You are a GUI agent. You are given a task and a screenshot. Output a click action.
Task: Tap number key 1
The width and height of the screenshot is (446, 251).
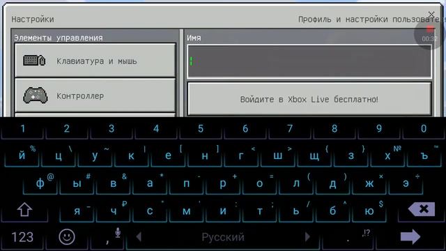[x=22, y=128]
